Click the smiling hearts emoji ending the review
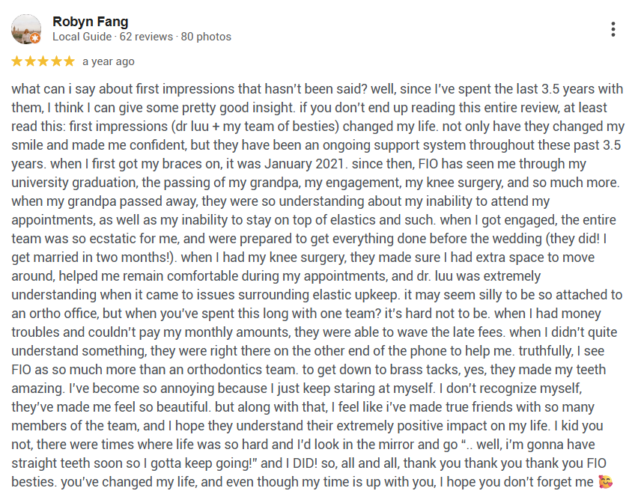Screen dimensions: 632x494 point(605,483)
